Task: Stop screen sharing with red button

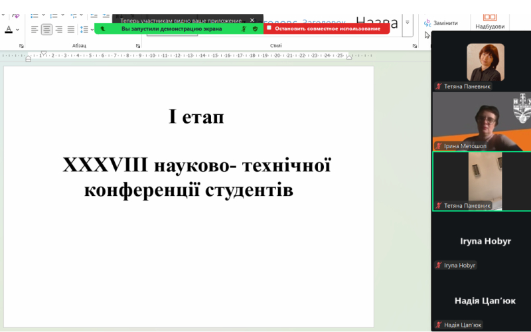Action: click(327, 29)
